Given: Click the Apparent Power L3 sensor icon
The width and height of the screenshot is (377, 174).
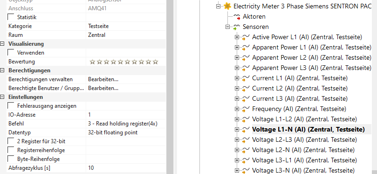Looking at the screenshot, I should click(x=246, y=69).
